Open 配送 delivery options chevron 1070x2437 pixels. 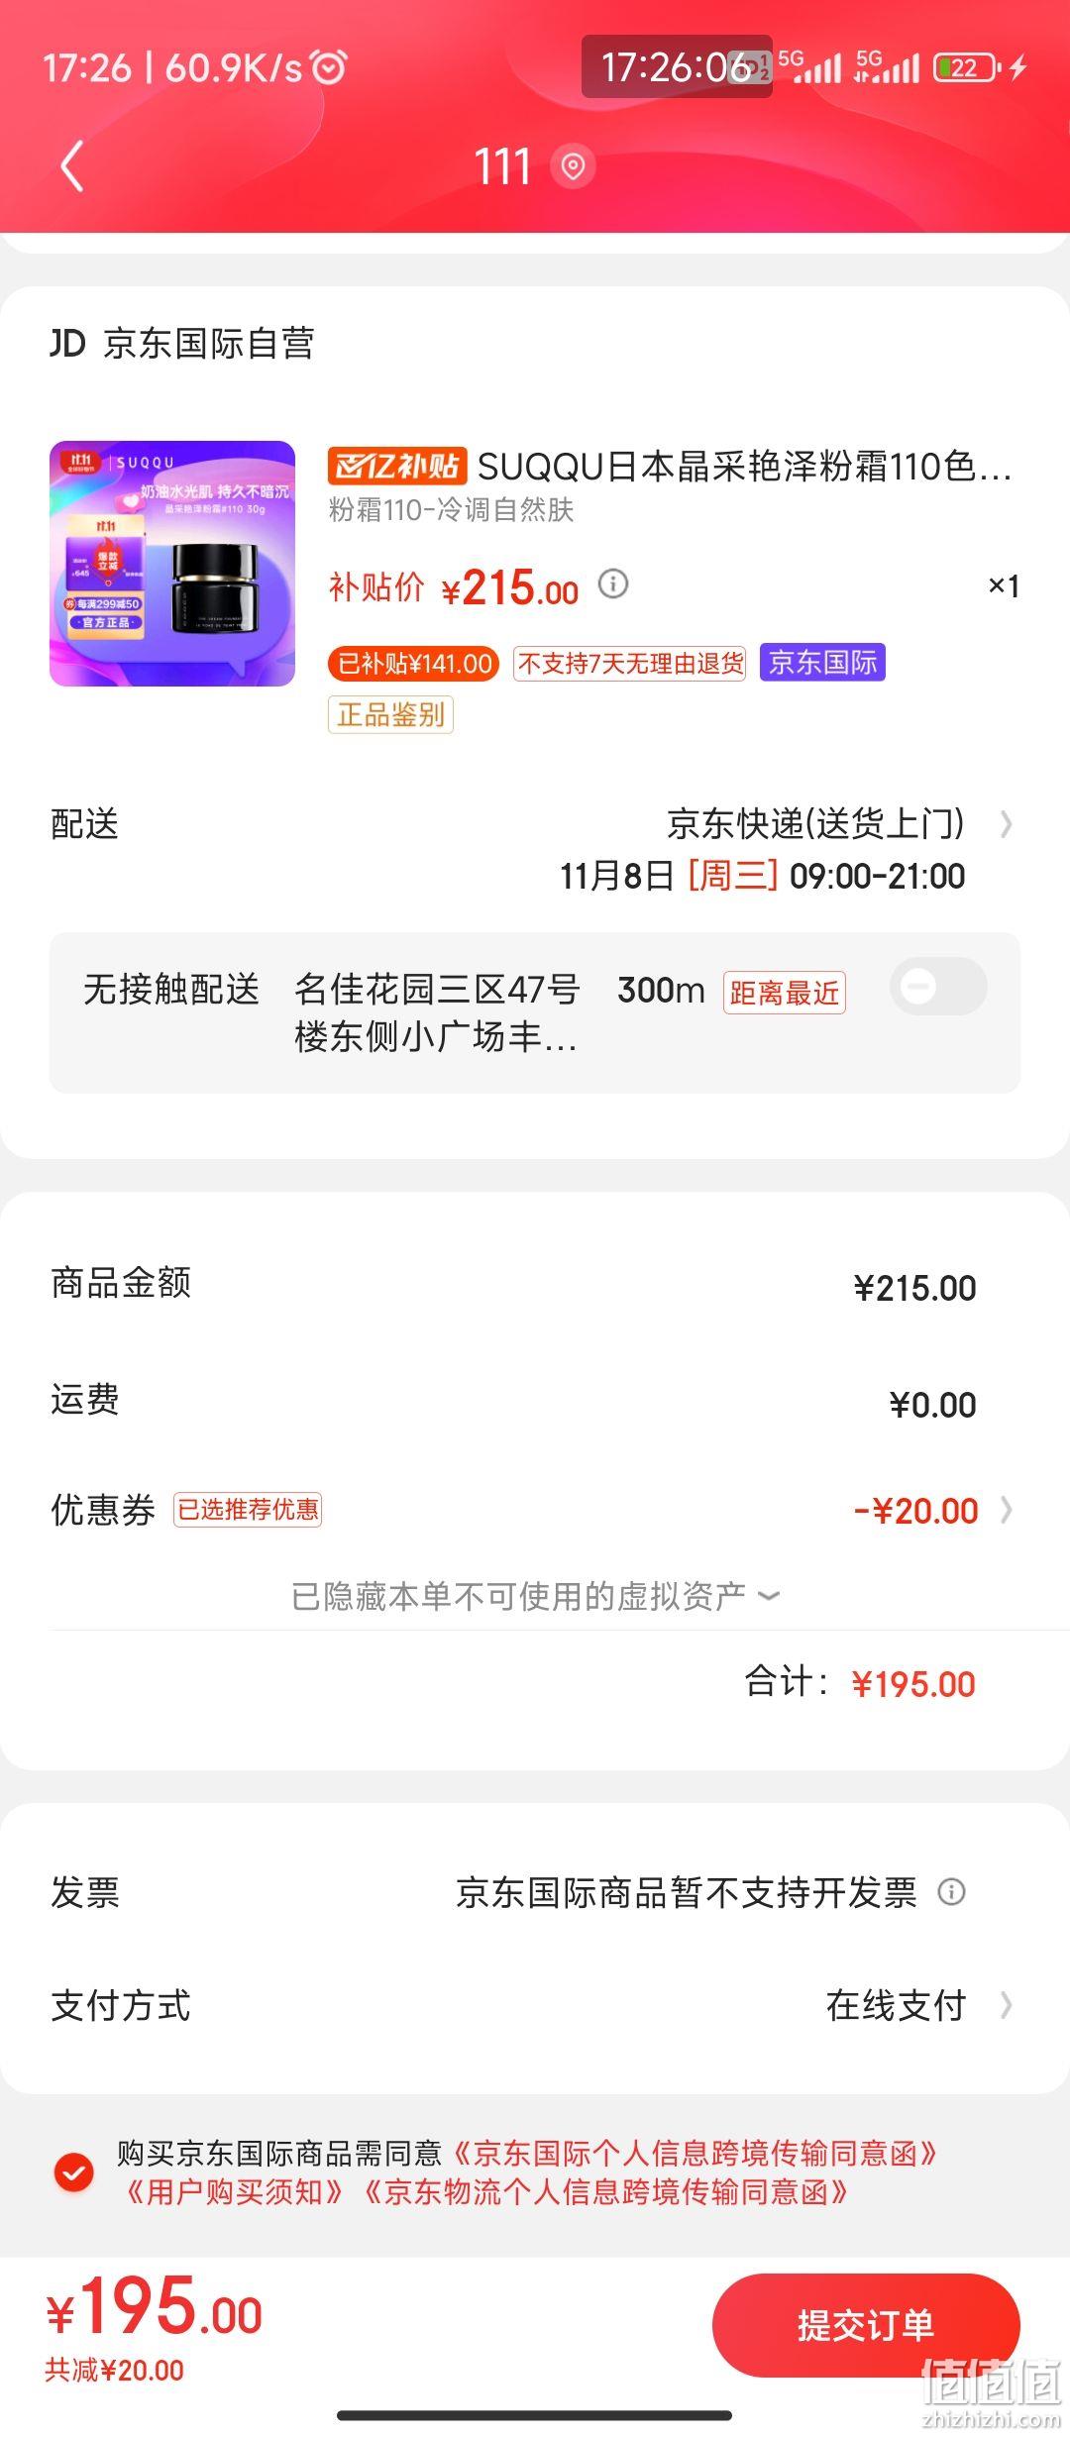[1007, 824]
